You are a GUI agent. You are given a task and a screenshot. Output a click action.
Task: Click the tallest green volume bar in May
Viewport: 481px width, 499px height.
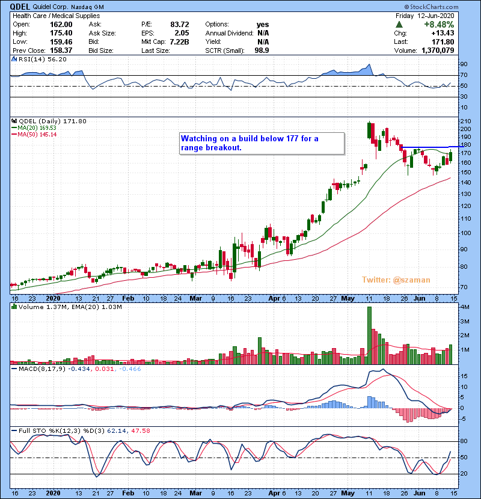(369, 335)
